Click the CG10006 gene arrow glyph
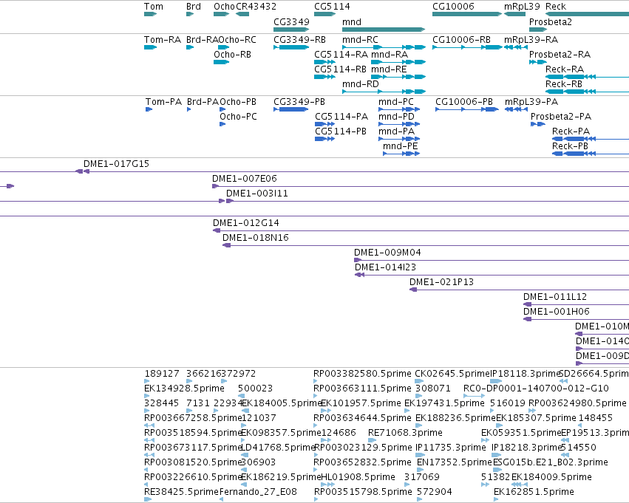Screen dimensions: 629x503 (467, 14)
